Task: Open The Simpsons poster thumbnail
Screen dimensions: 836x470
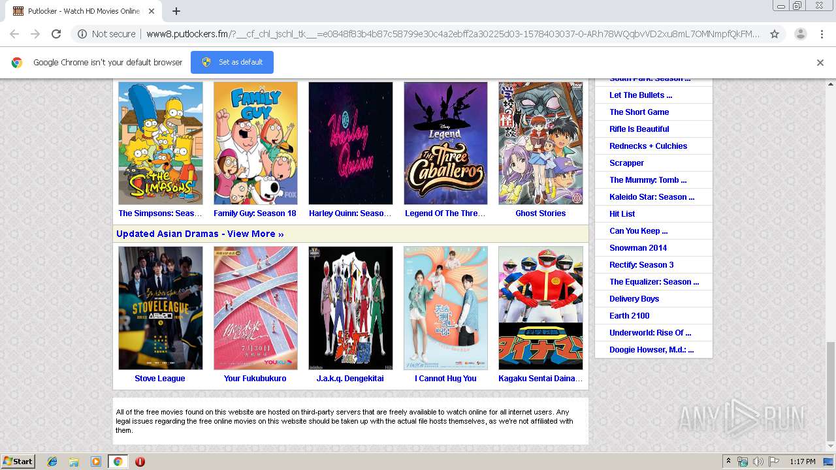Action: (161, 143)
